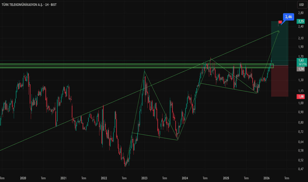
Task: Click the 1,30 price axis label
Action: [x=301, y=80]
